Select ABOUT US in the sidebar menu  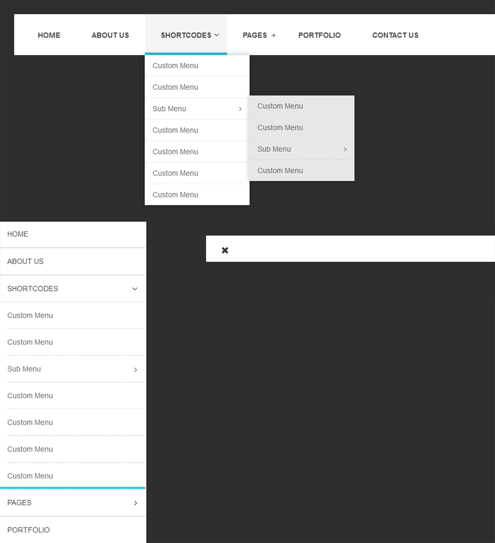coord(25,261)
